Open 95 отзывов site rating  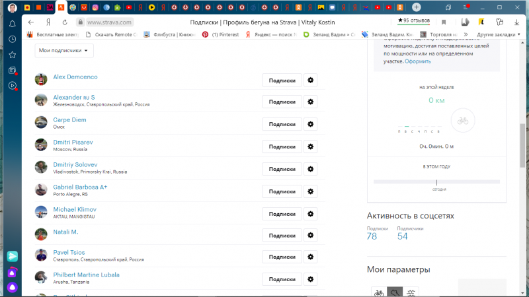point(414,21)
